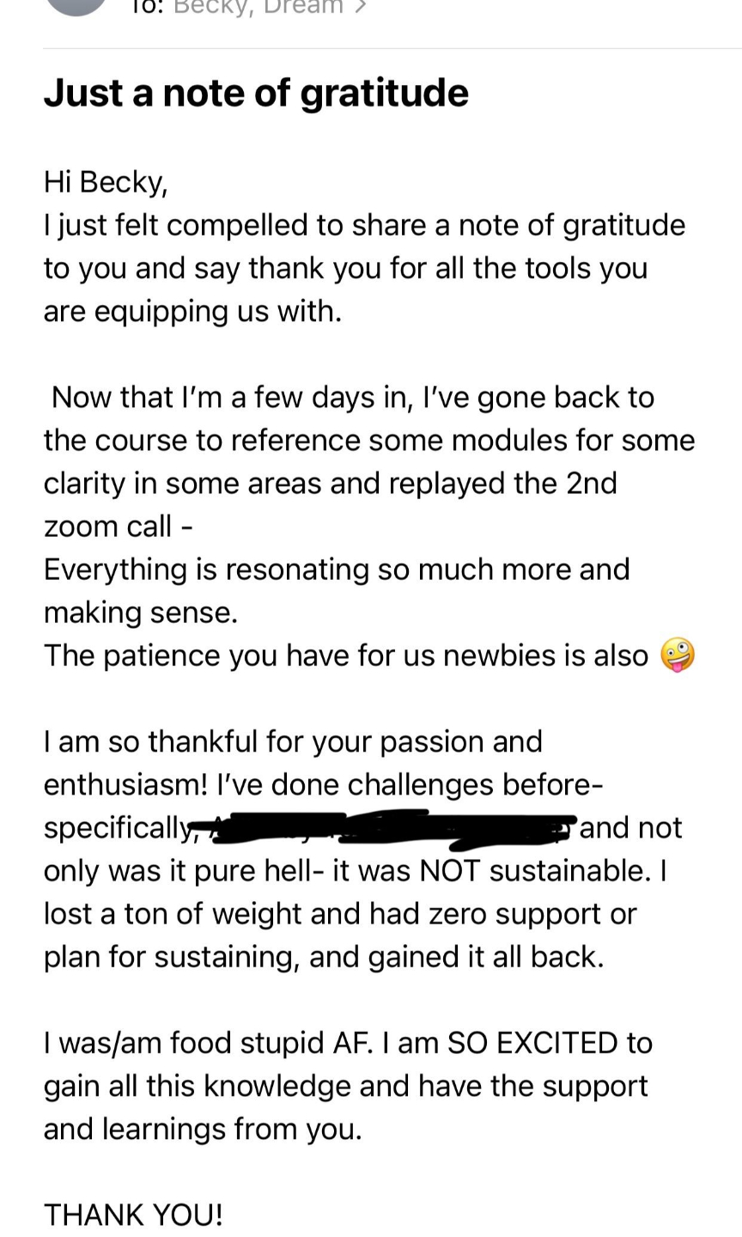Image resolution: width=742 pixels, height=1237 pixels.
Task: Tap the blacked-out redacted text
Action: (x=385, y=827)
